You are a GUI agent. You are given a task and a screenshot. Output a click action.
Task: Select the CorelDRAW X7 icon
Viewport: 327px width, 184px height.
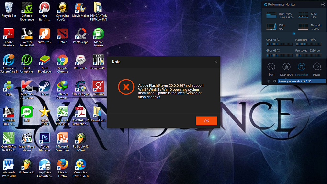(x=9, y=142)
